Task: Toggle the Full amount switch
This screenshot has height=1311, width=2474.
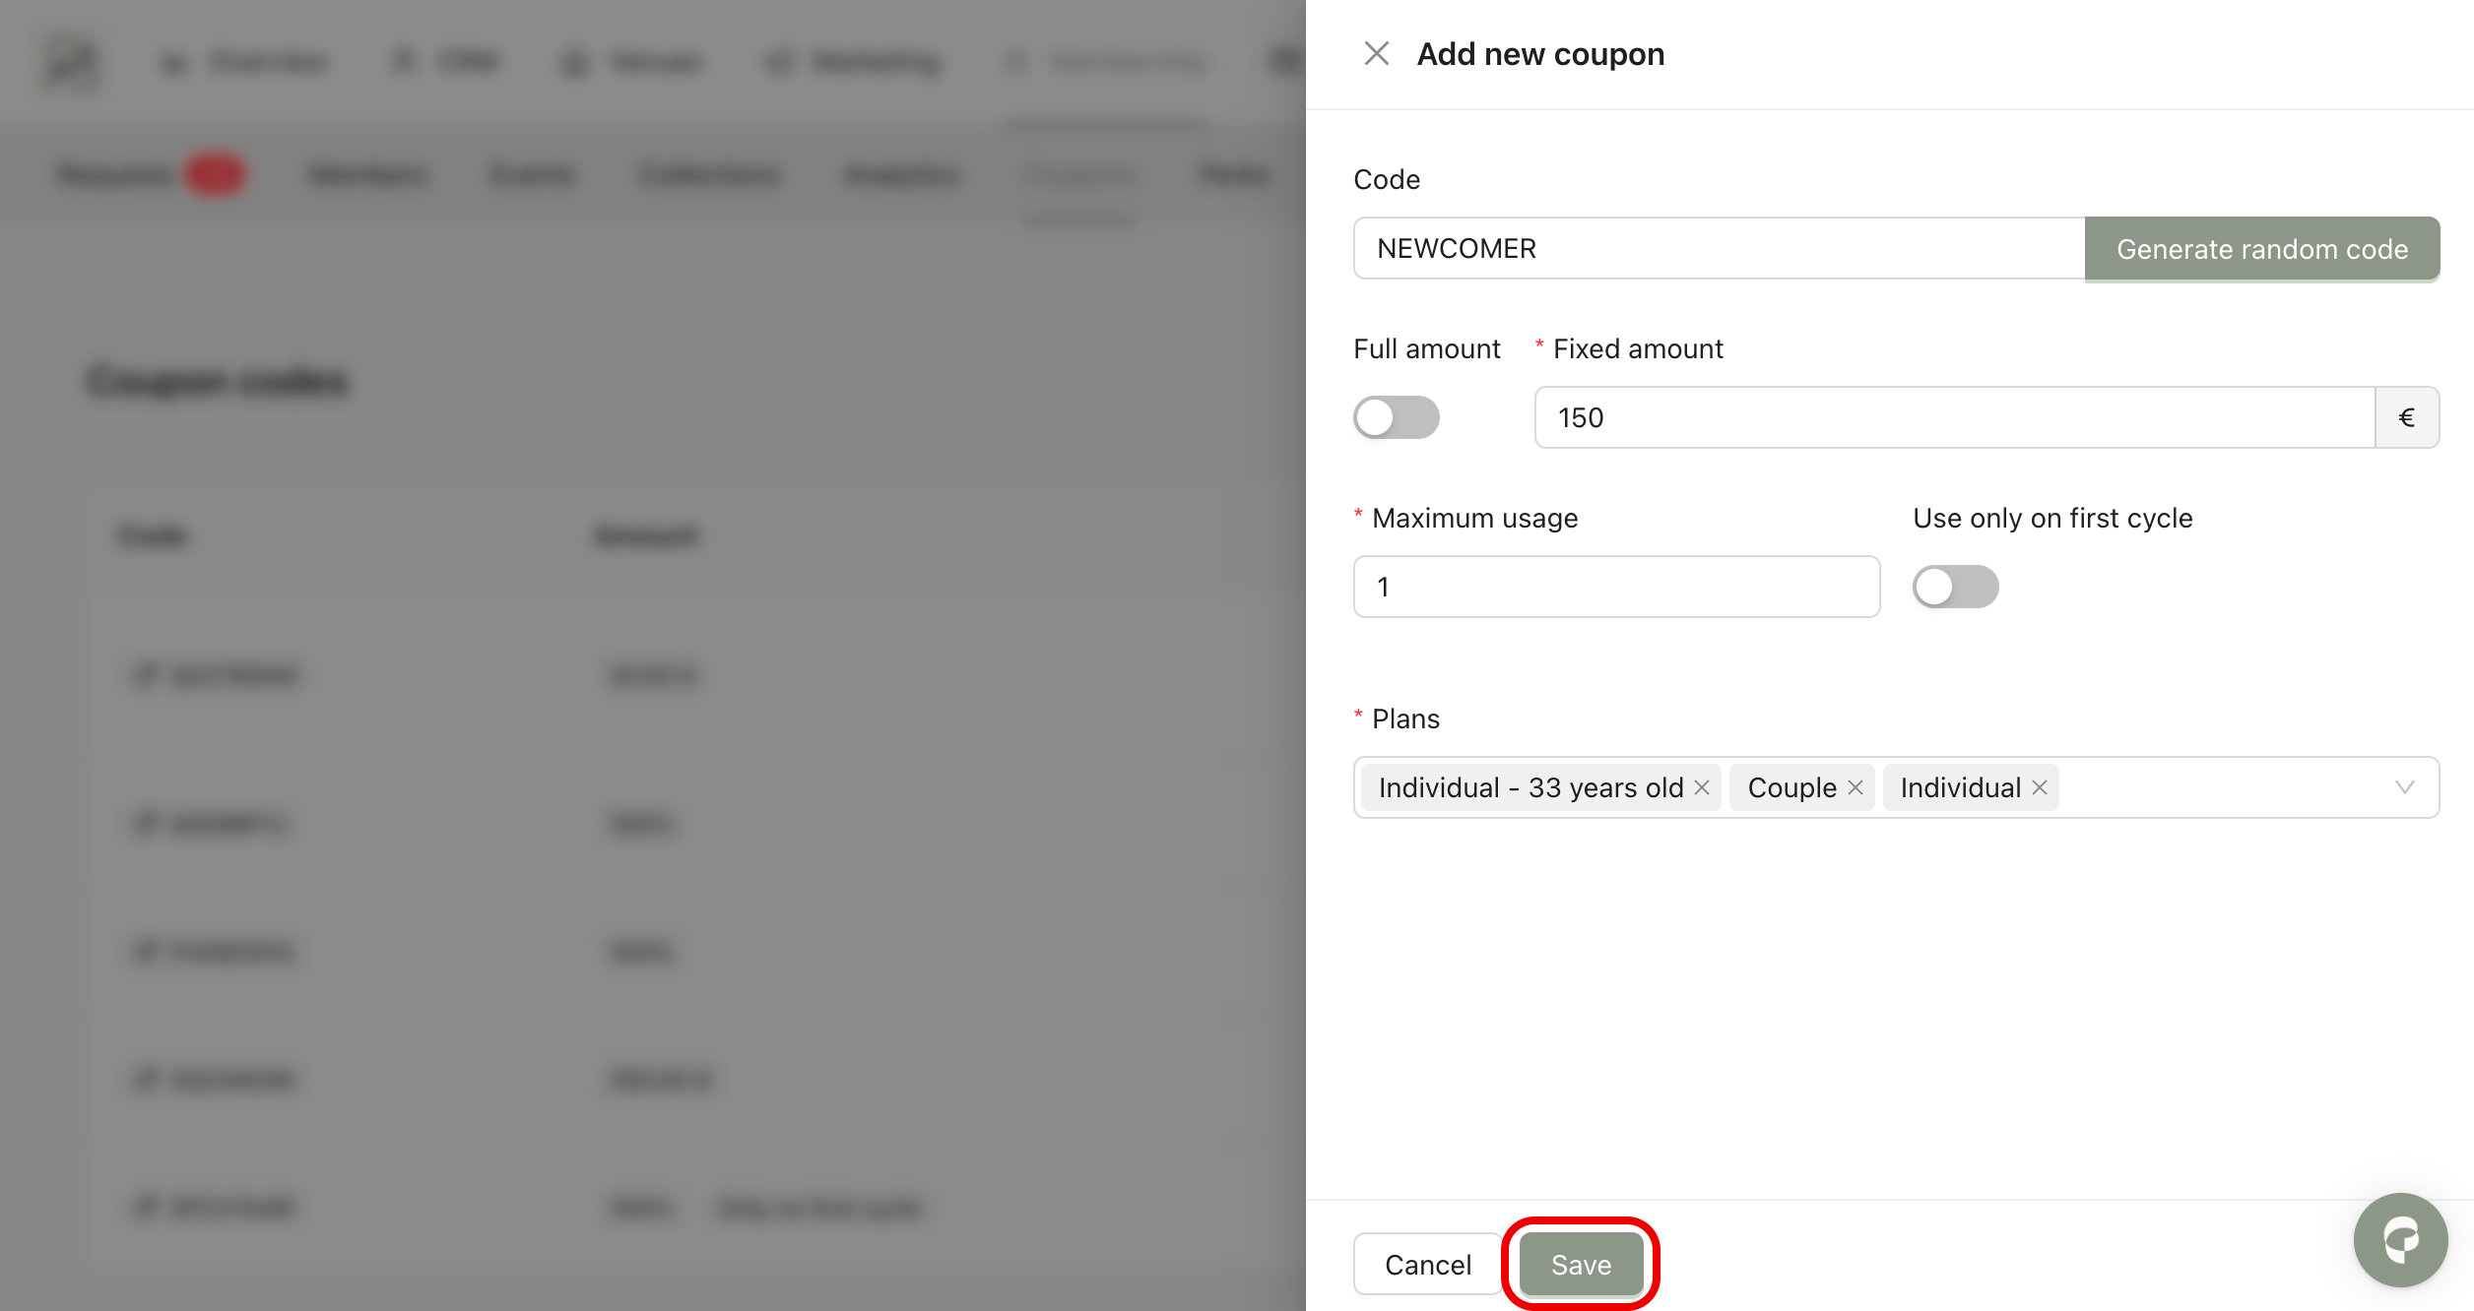Action: [x=1396, y=417]
